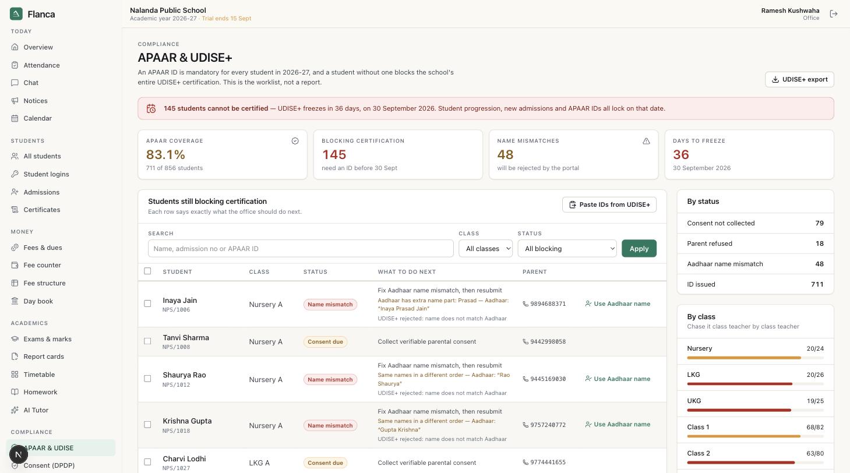This screenshot has height=473, width=850.
Task: Click the Days to Freeze card
Action: click(x=749, y=154)
